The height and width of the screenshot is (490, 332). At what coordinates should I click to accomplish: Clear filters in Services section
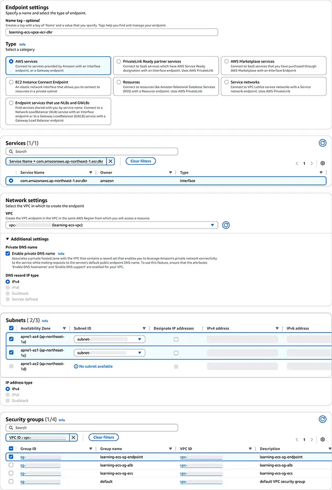tap(141, 161)
